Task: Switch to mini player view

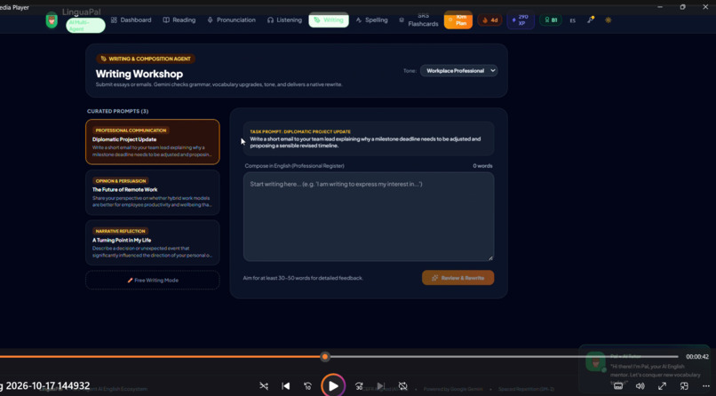Action: [x=684, y=386]
